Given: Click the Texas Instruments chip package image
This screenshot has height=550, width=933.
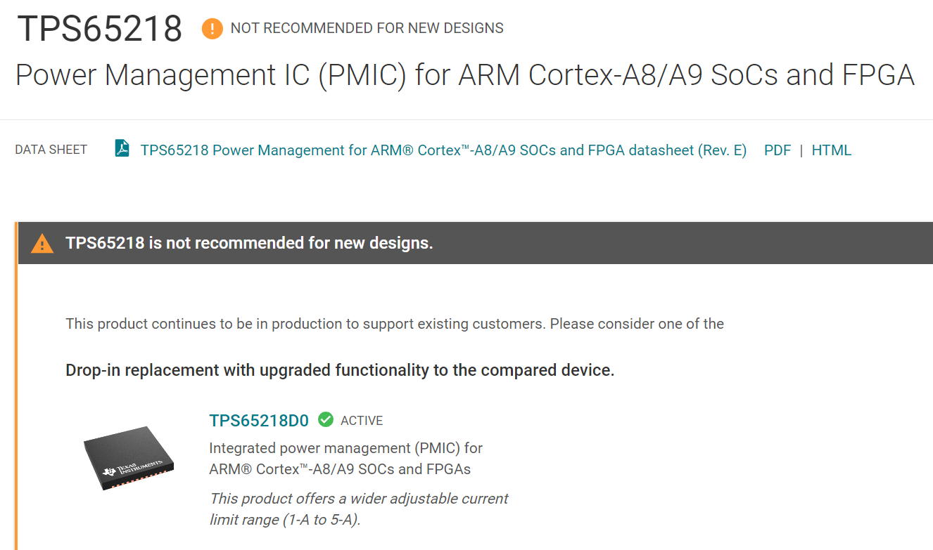Looking at the screenshot, I should [128, 457].
